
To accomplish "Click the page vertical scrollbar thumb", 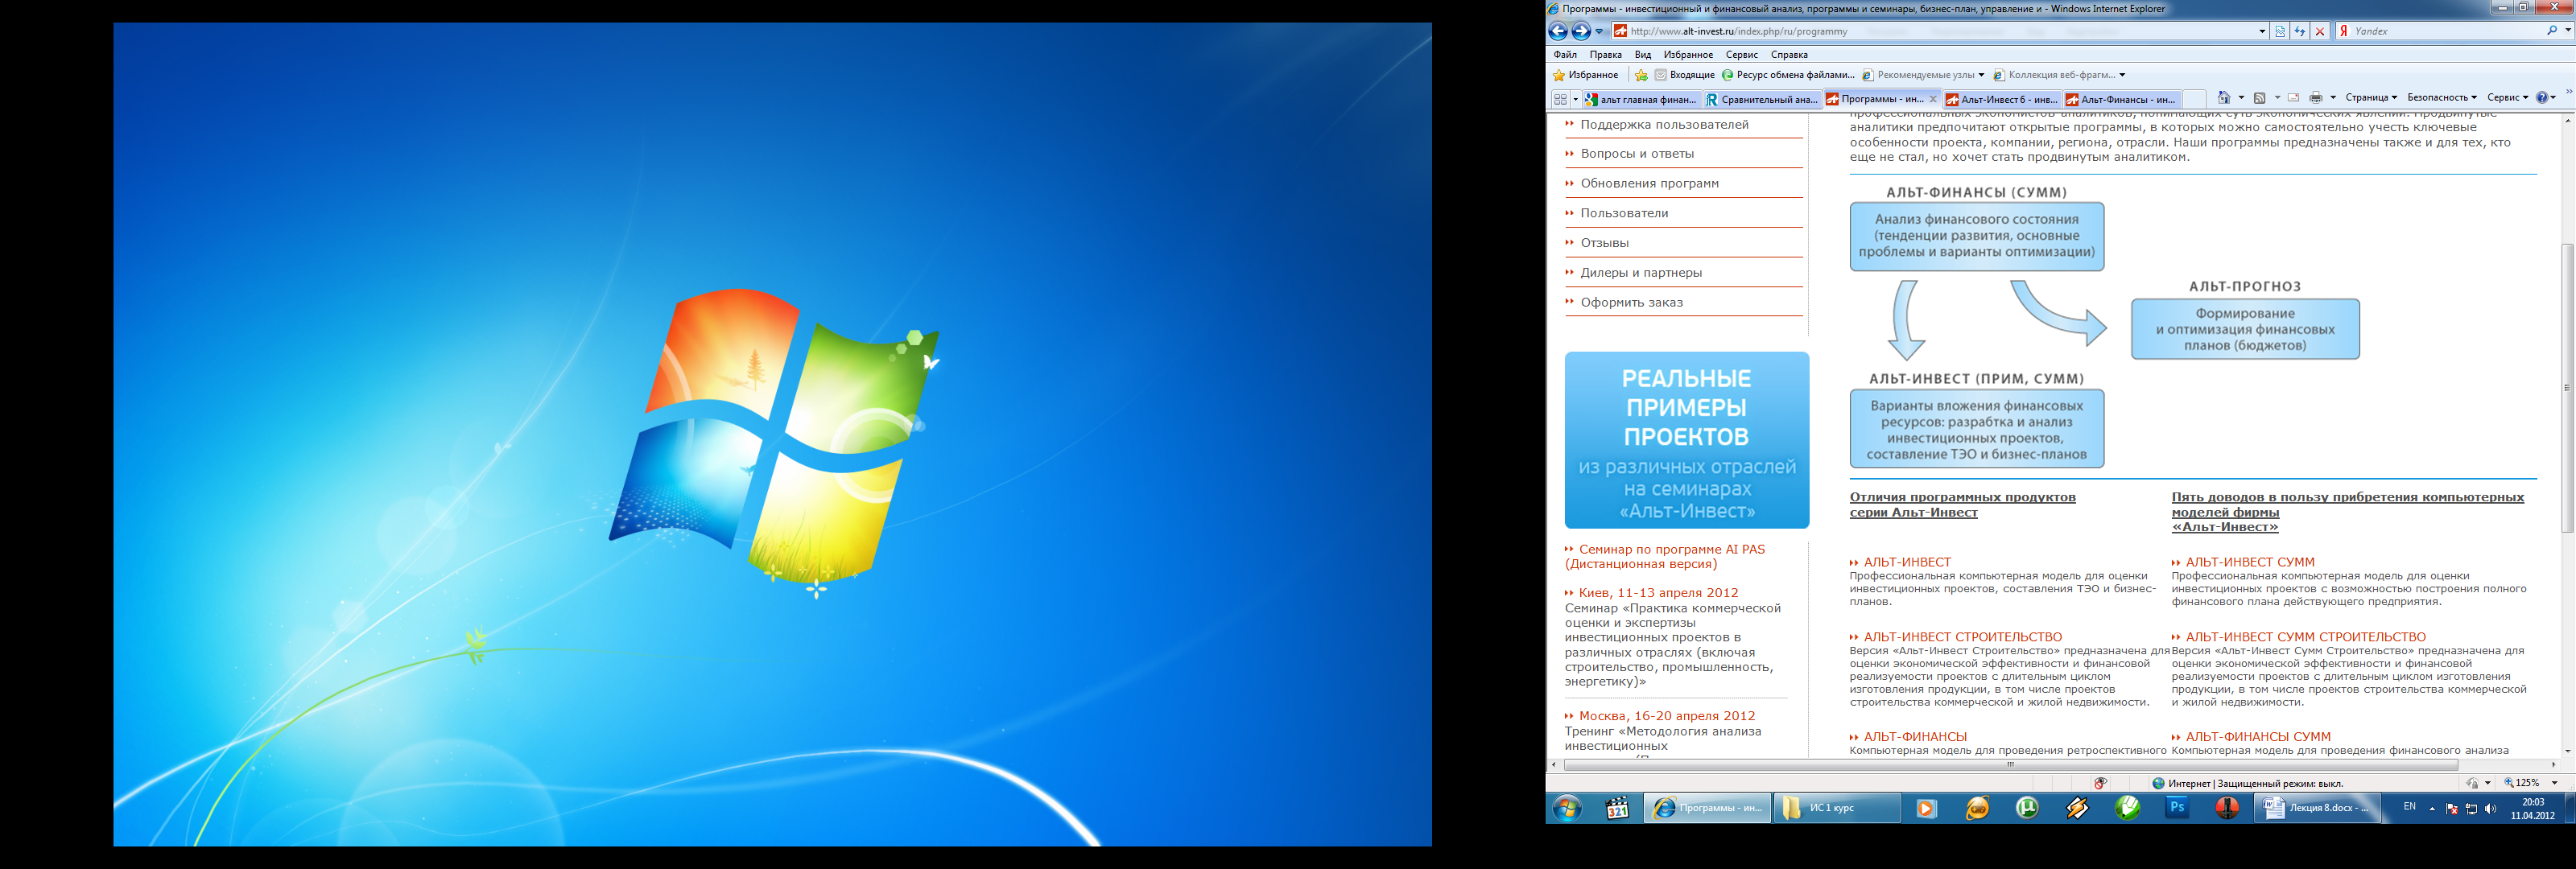I will click(2567, 388).
